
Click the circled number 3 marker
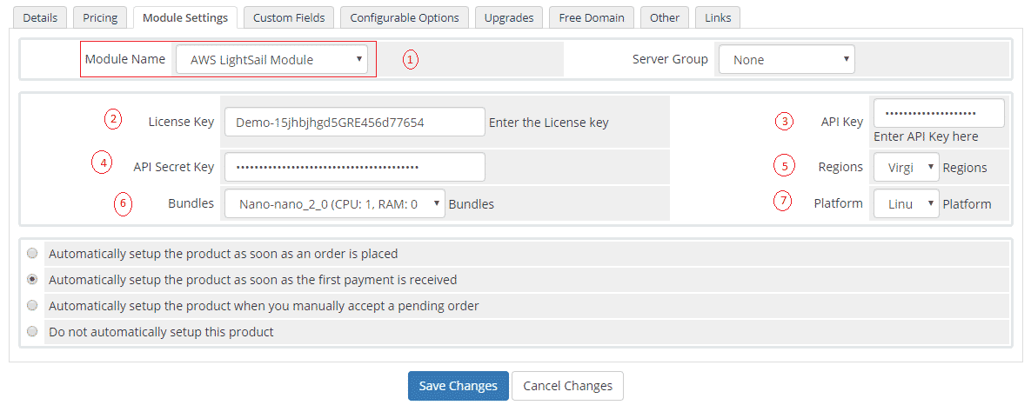click(785, 122)
